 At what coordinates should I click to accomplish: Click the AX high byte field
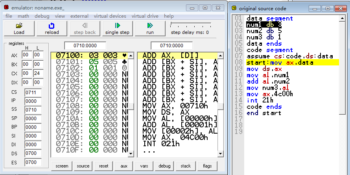27,55
